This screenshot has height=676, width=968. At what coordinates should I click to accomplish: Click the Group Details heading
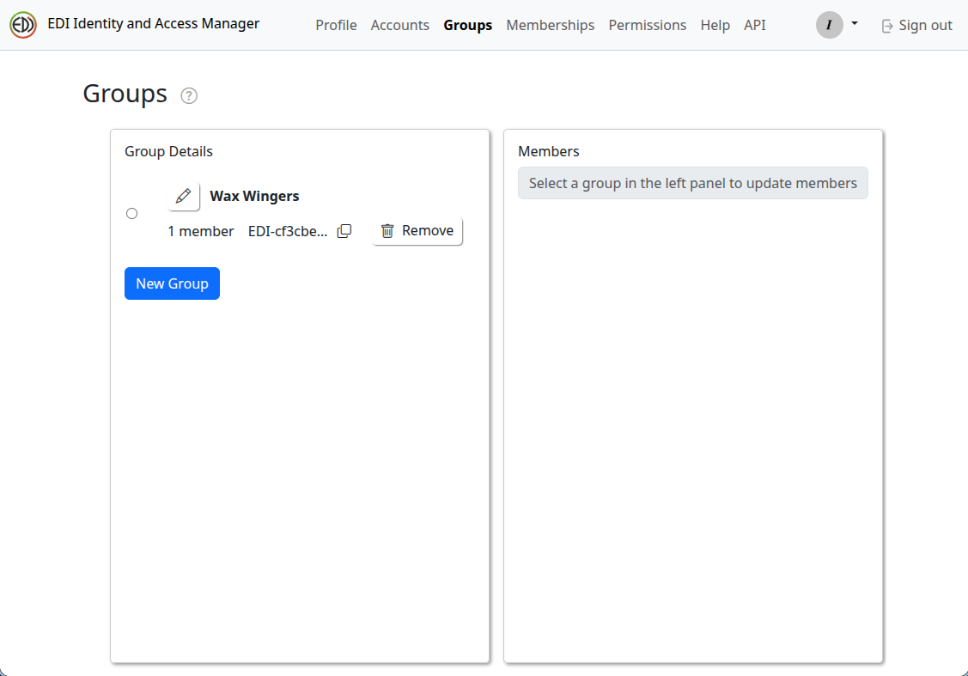click(168, 151)
